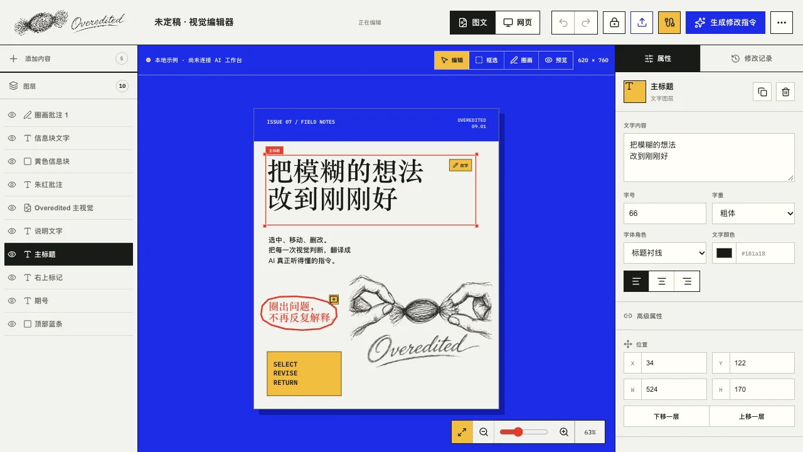803x452 pixels.
Task: Switch to 预览 mode
Action: [555, 60]
